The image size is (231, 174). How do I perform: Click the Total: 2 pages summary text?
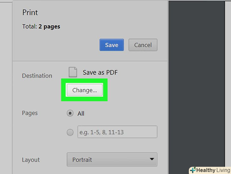pyautogui.click(x=41, y=27)
